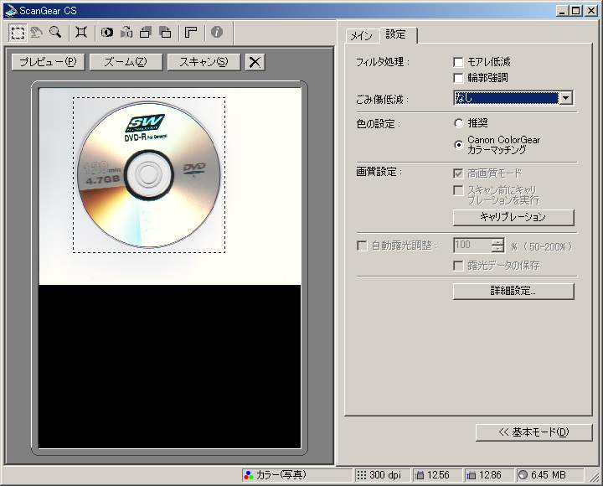Click the color mode icon in status bar
This screenshot has height=486, width=603.
tap(248, 475)
